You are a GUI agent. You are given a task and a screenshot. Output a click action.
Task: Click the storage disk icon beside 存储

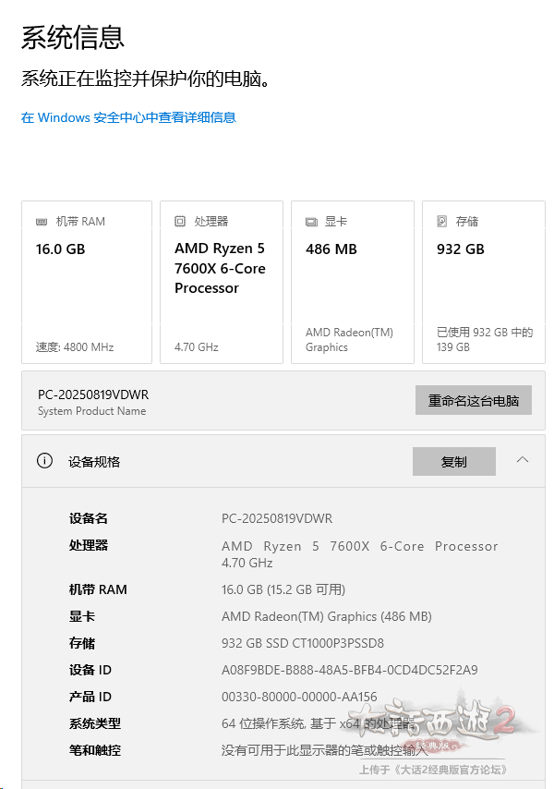[x=442, y=222]
